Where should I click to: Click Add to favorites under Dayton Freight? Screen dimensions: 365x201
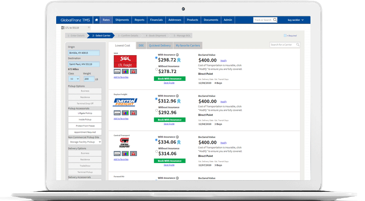(x=121, y=118)
